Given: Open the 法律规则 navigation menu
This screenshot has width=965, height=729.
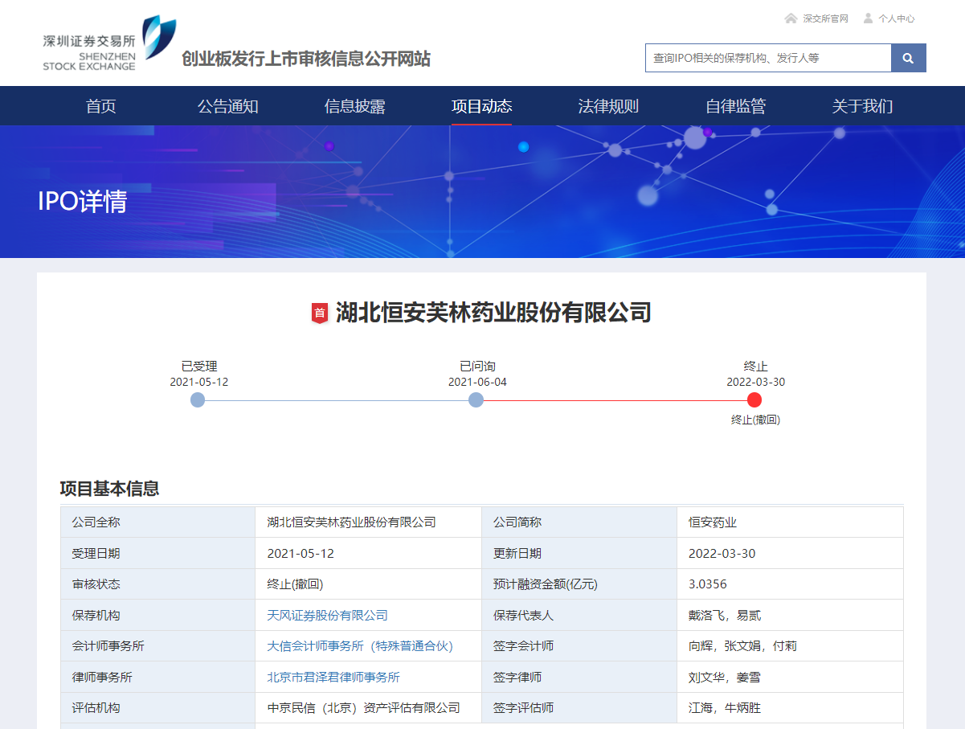Looking at the screenshot, I should [609, 106].
